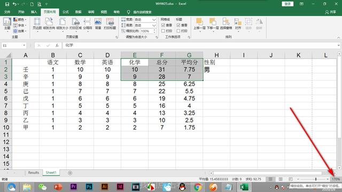
Task: Switch to the 审阅 ribbon tab
Action: [91, 12]
